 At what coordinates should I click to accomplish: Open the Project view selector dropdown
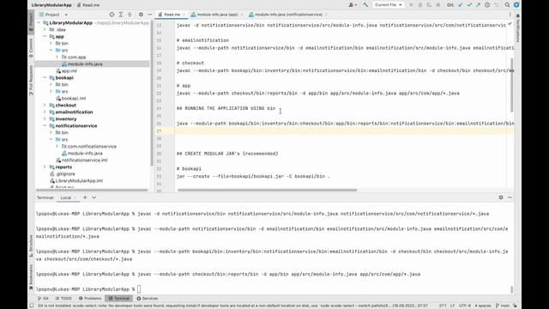53,15
